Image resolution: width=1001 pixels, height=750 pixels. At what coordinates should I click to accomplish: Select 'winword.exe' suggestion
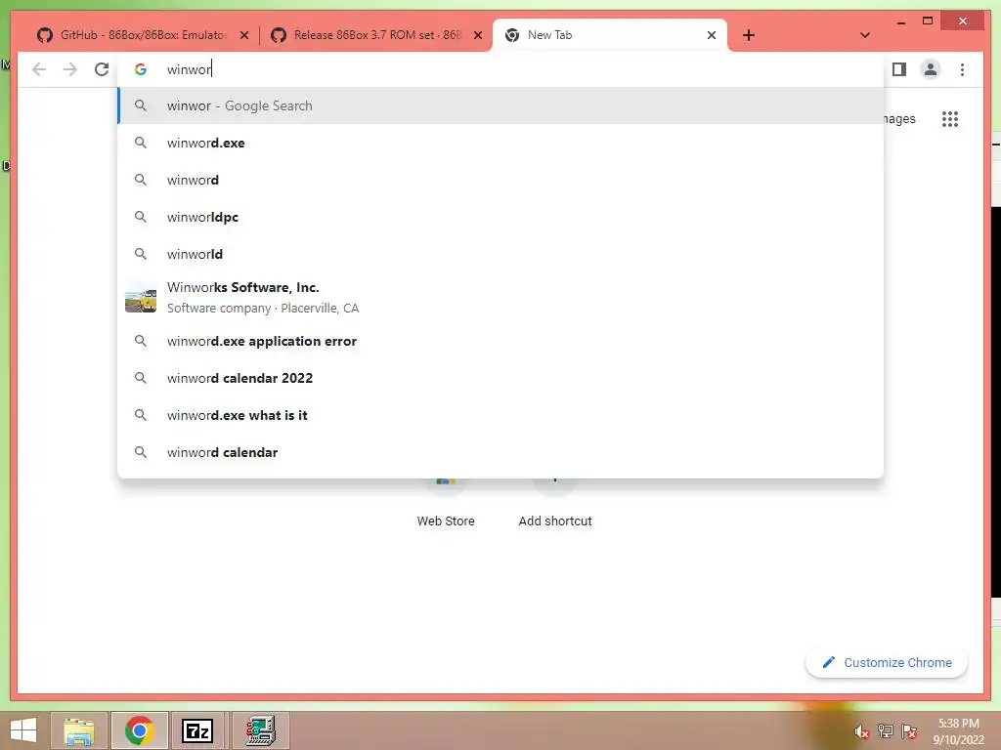(x=500, y=143)
